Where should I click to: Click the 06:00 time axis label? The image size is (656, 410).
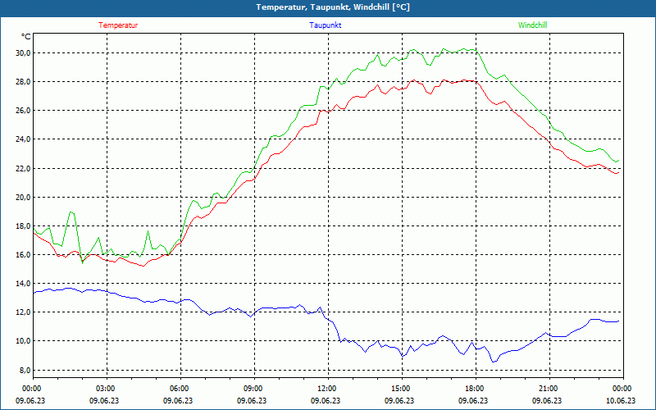click(179, 389)
